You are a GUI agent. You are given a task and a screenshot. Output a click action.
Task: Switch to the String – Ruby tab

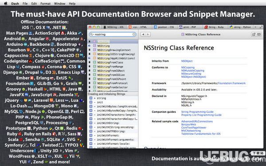[x=214, y=27]
